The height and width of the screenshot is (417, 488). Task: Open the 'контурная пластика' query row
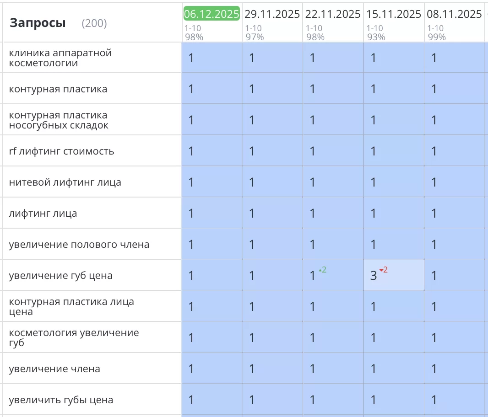click(x=58, y=89)
